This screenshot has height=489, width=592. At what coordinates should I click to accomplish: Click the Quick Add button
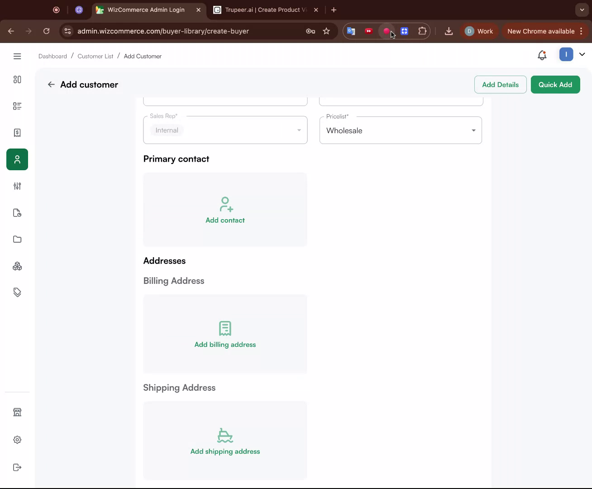point(555,85)
